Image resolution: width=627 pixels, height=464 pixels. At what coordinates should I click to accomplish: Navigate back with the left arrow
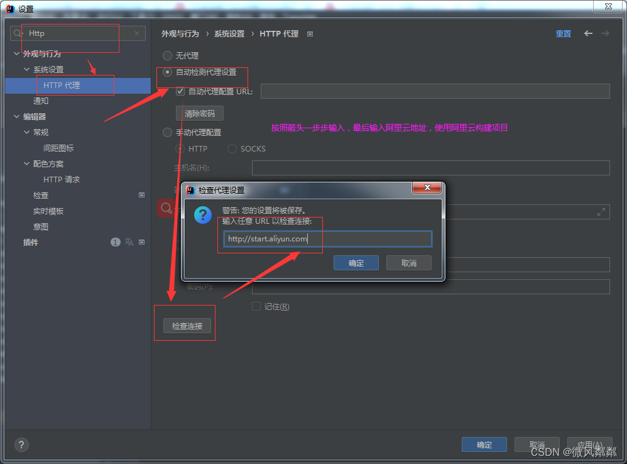pyautogui.click(x=588, y=33)
